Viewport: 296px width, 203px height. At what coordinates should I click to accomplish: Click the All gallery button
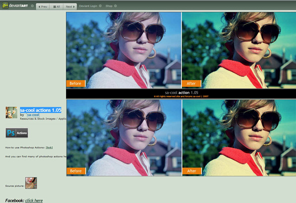[56, 6]
